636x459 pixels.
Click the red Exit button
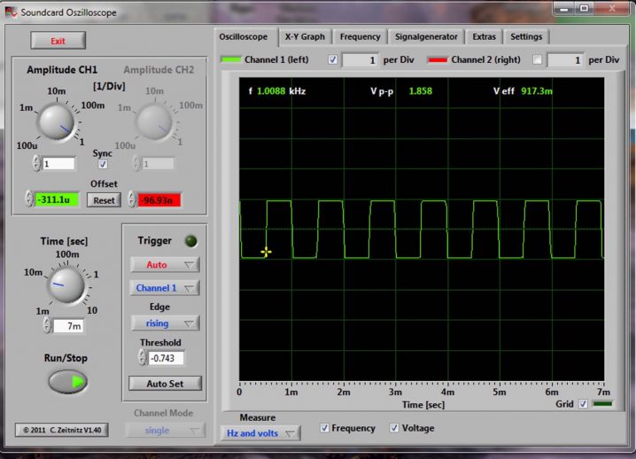point(58,41)
